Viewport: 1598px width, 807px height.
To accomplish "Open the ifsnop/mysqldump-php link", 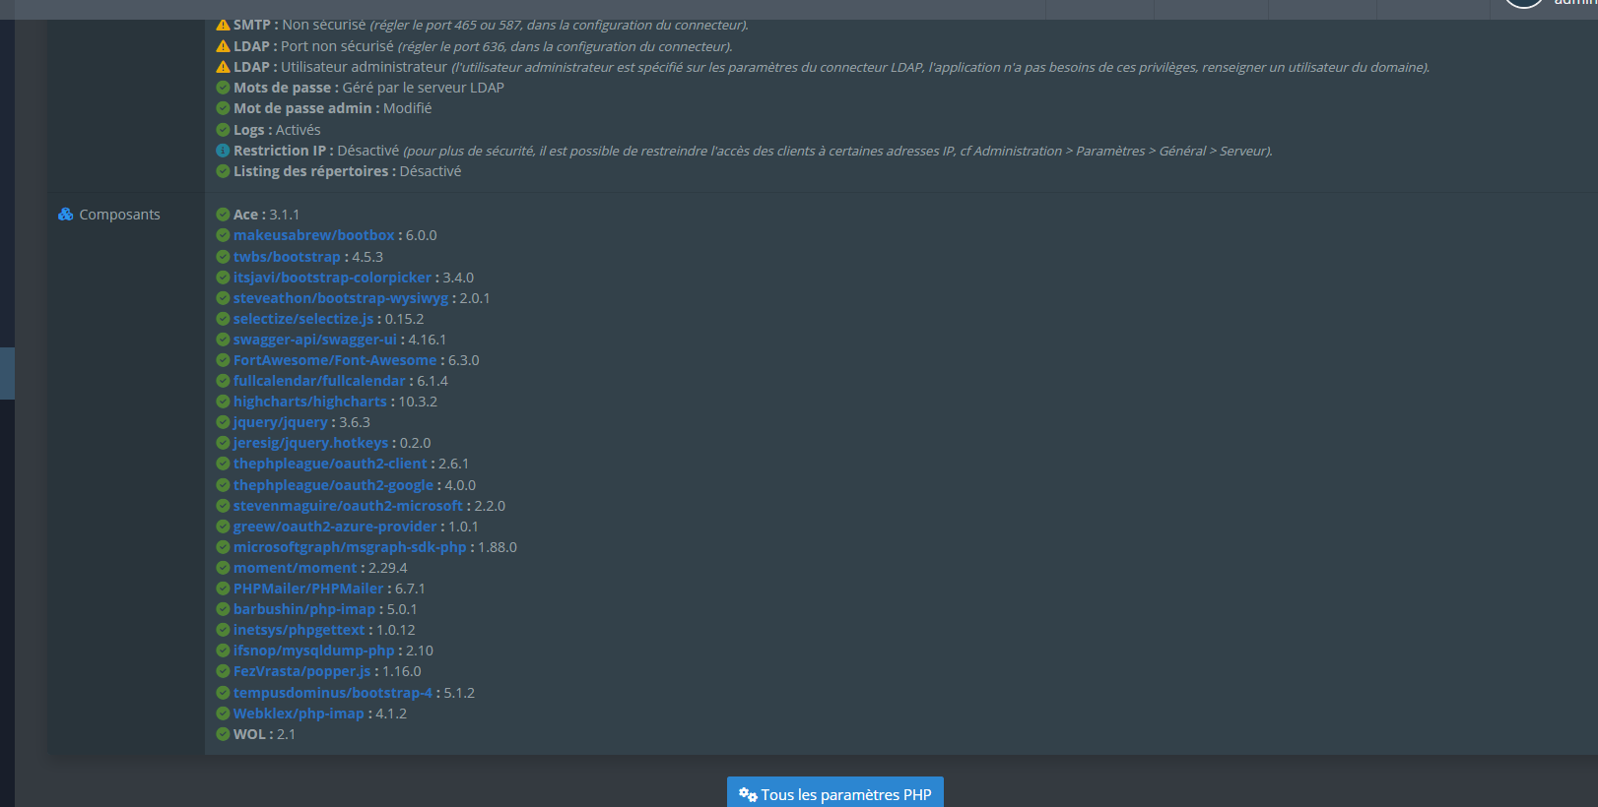I will (313, 651).
